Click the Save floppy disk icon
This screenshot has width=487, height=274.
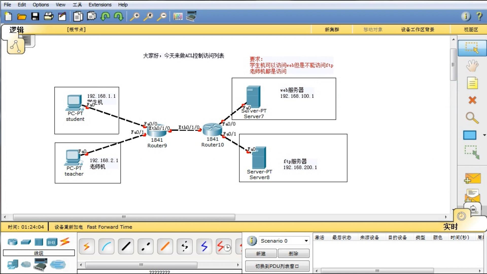[35, 16]
